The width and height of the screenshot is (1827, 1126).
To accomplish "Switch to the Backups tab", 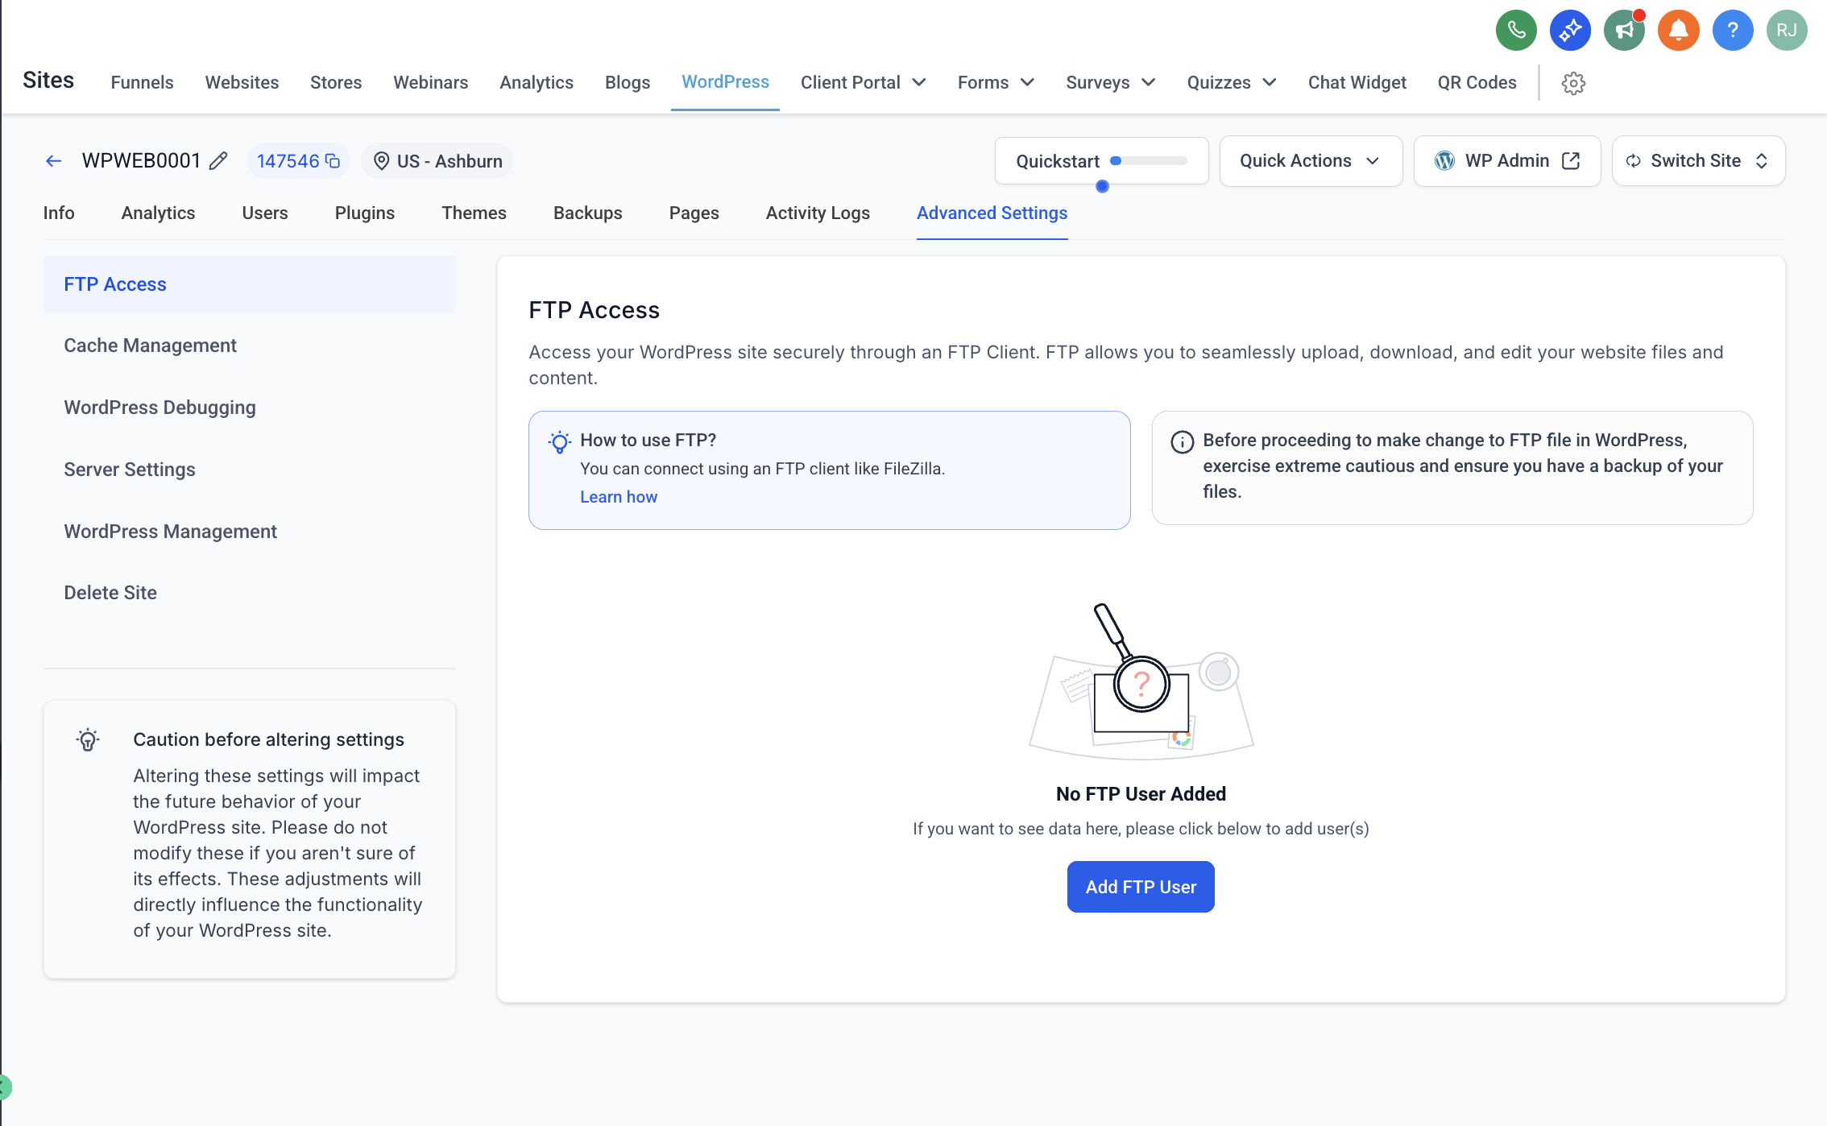I will (587, 213).
